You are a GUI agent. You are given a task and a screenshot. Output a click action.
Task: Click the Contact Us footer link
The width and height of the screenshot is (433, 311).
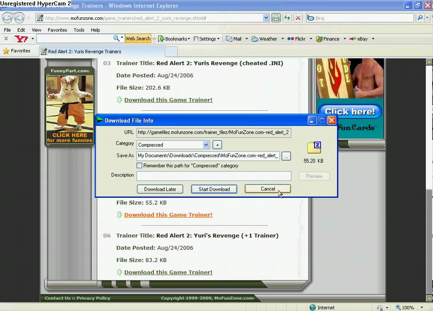pyautogui.click(x=58, y=298)
